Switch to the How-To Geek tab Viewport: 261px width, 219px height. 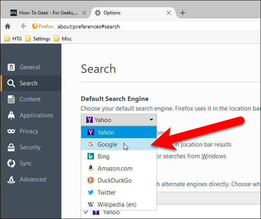46,13
